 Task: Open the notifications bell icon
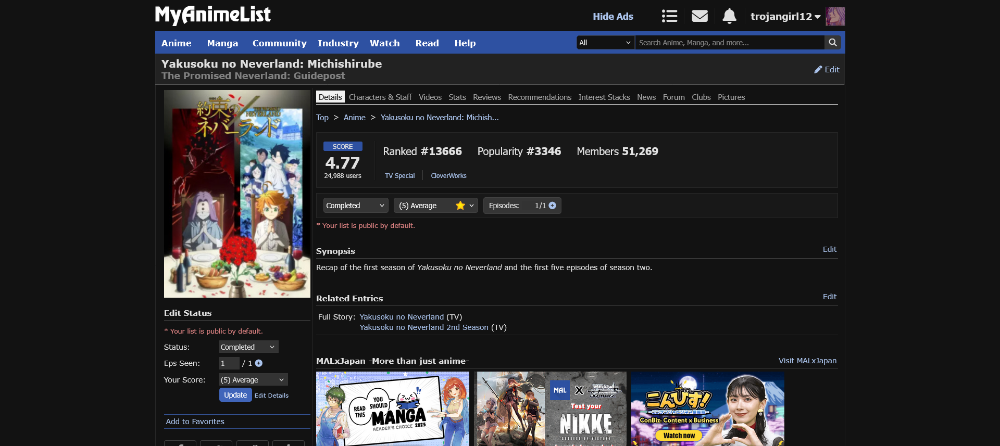click(x=729, y=16)
